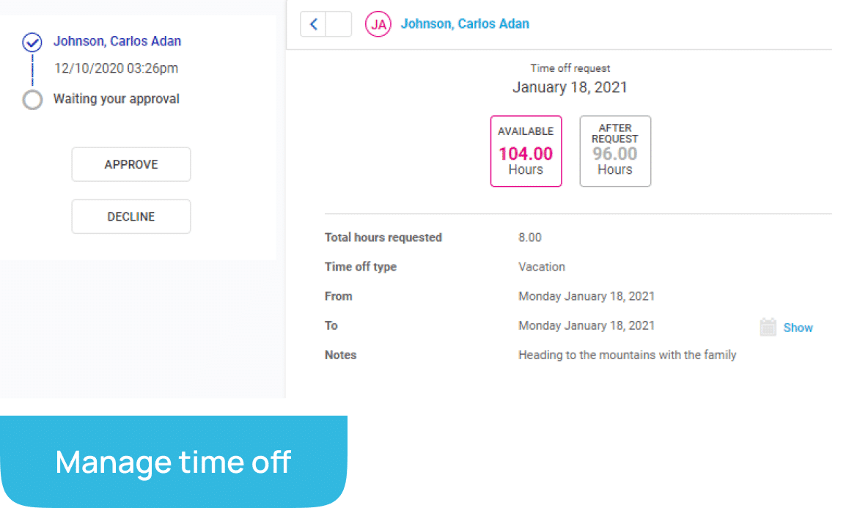Click the back chevron arrow button

(313, 24)
